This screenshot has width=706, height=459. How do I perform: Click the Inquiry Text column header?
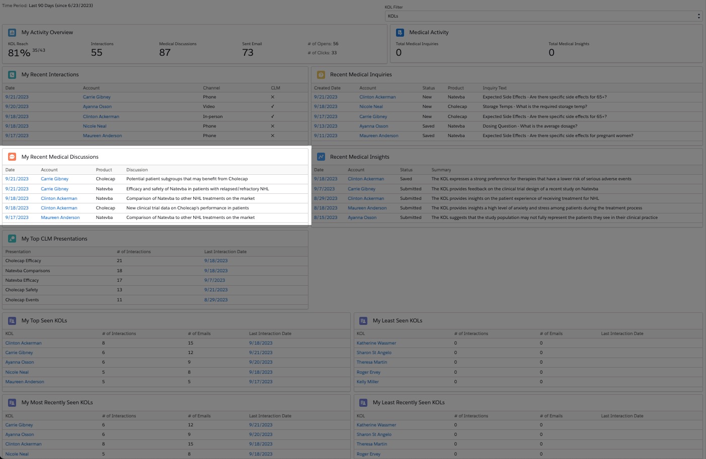tap(494, 88)
